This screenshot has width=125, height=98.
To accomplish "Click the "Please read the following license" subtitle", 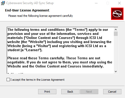I will pos(40,16).
